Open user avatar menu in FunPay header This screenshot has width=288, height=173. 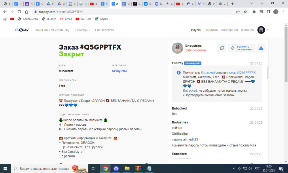pyautogui.click(x=263, y=30)
